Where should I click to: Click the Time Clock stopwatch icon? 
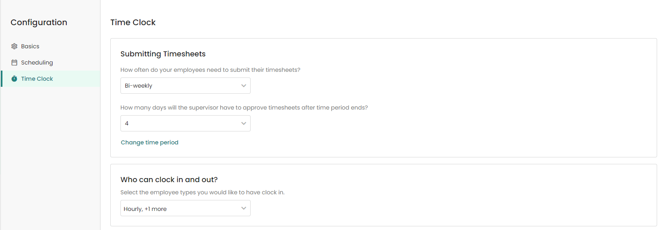[x=14, y=79]
